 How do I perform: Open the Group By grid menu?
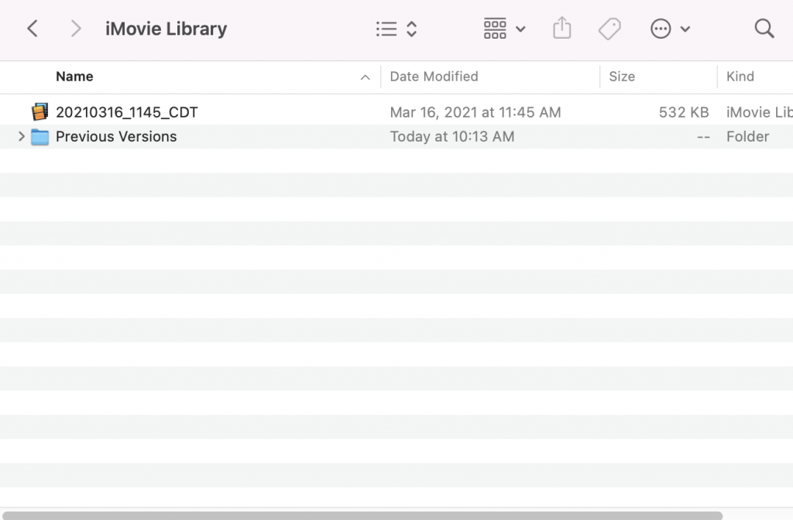point(504,29)
